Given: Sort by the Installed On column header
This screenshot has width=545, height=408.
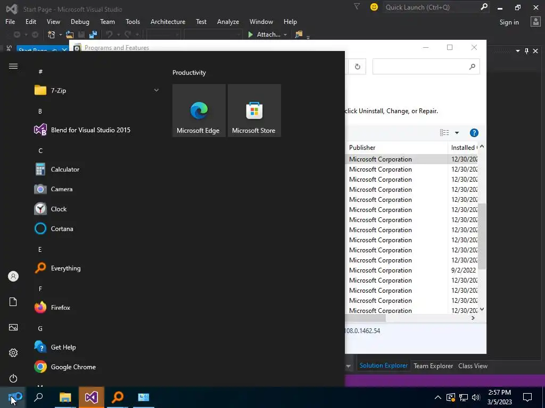Looking at the screenshot, I should [x=464, y=148].
